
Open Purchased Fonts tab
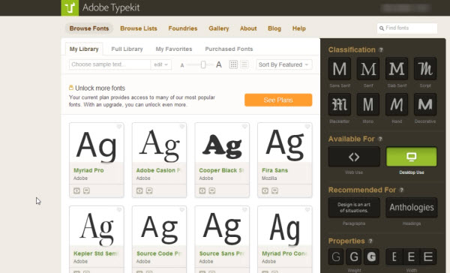click(x=229, y=49)
